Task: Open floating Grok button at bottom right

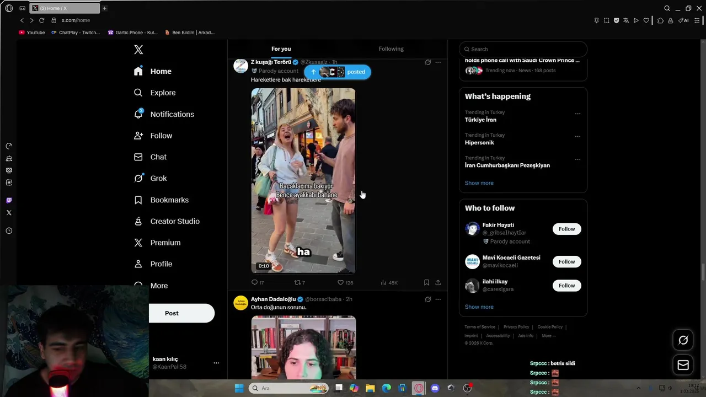Action: click(683, 340)
